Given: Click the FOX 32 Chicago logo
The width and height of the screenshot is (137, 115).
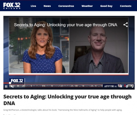Looking at the screenshot, I should [12, 6].
